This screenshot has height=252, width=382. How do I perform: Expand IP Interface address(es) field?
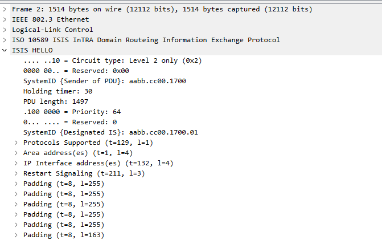pyautogui.click(x=16, y=163)
